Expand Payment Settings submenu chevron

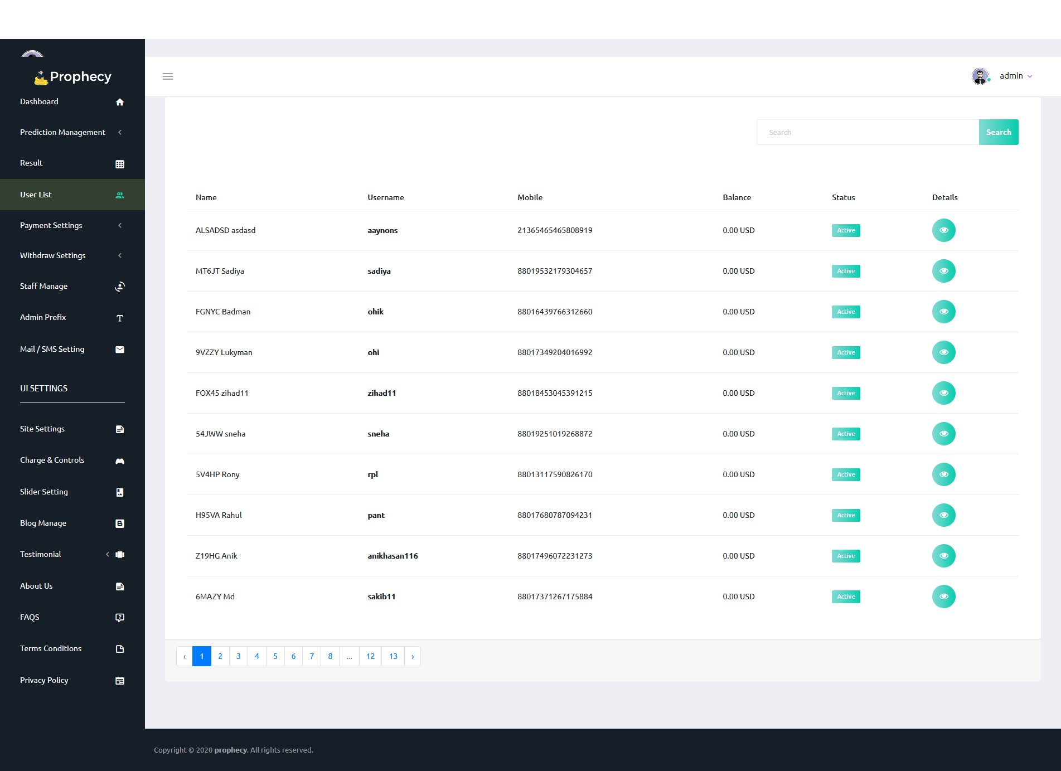120,225
